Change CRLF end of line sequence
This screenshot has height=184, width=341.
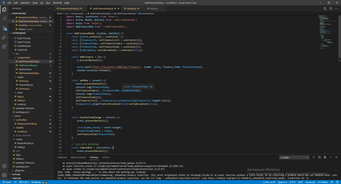(x=300, y=182)
